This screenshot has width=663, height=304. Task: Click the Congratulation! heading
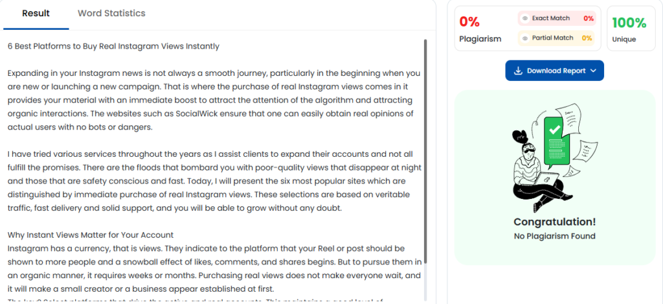click(x=554, y=222)
